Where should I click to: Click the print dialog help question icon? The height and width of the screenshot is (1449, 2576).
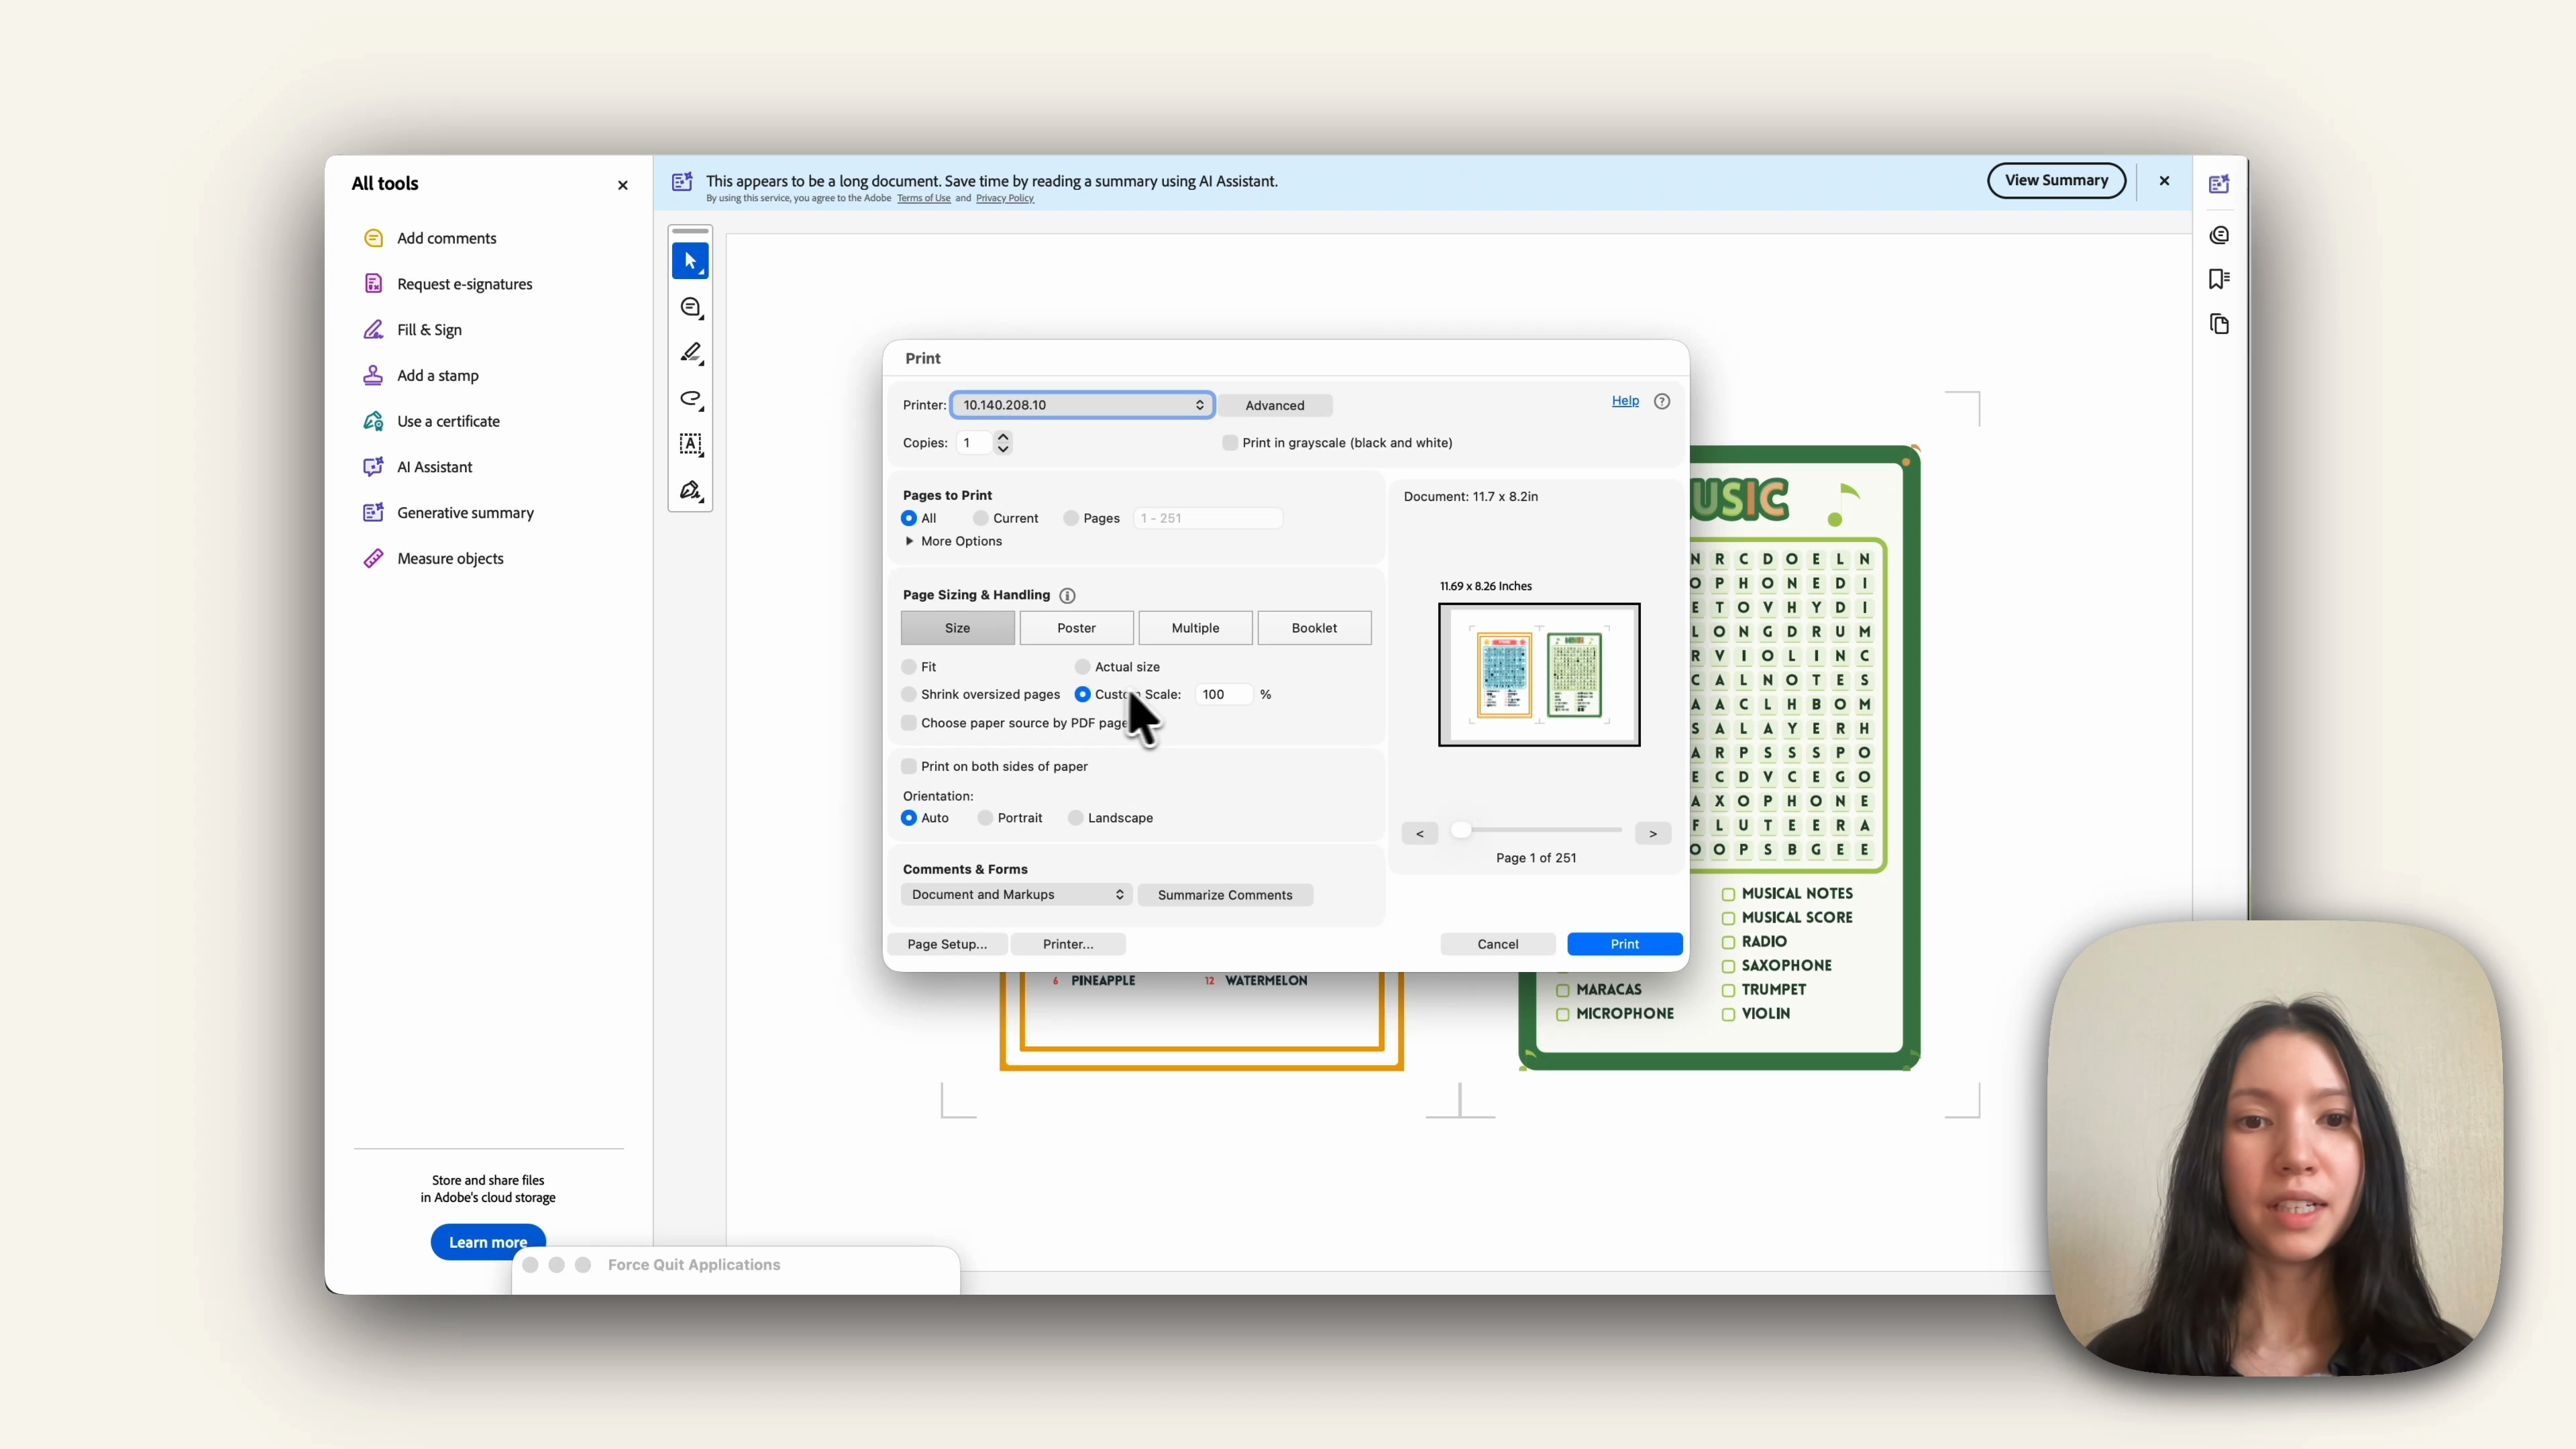(1662, 401)
